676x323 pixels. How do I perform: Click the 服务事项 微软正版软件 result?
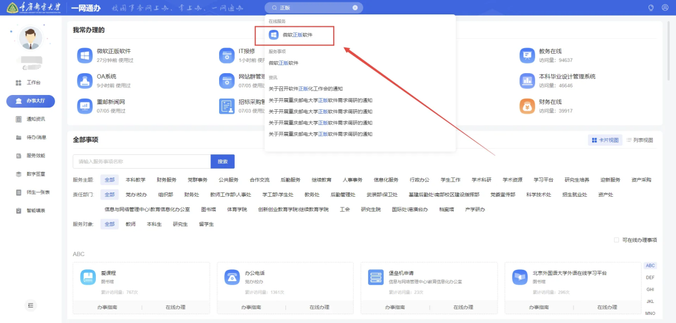pyautogui.click(x=284, y=63)
